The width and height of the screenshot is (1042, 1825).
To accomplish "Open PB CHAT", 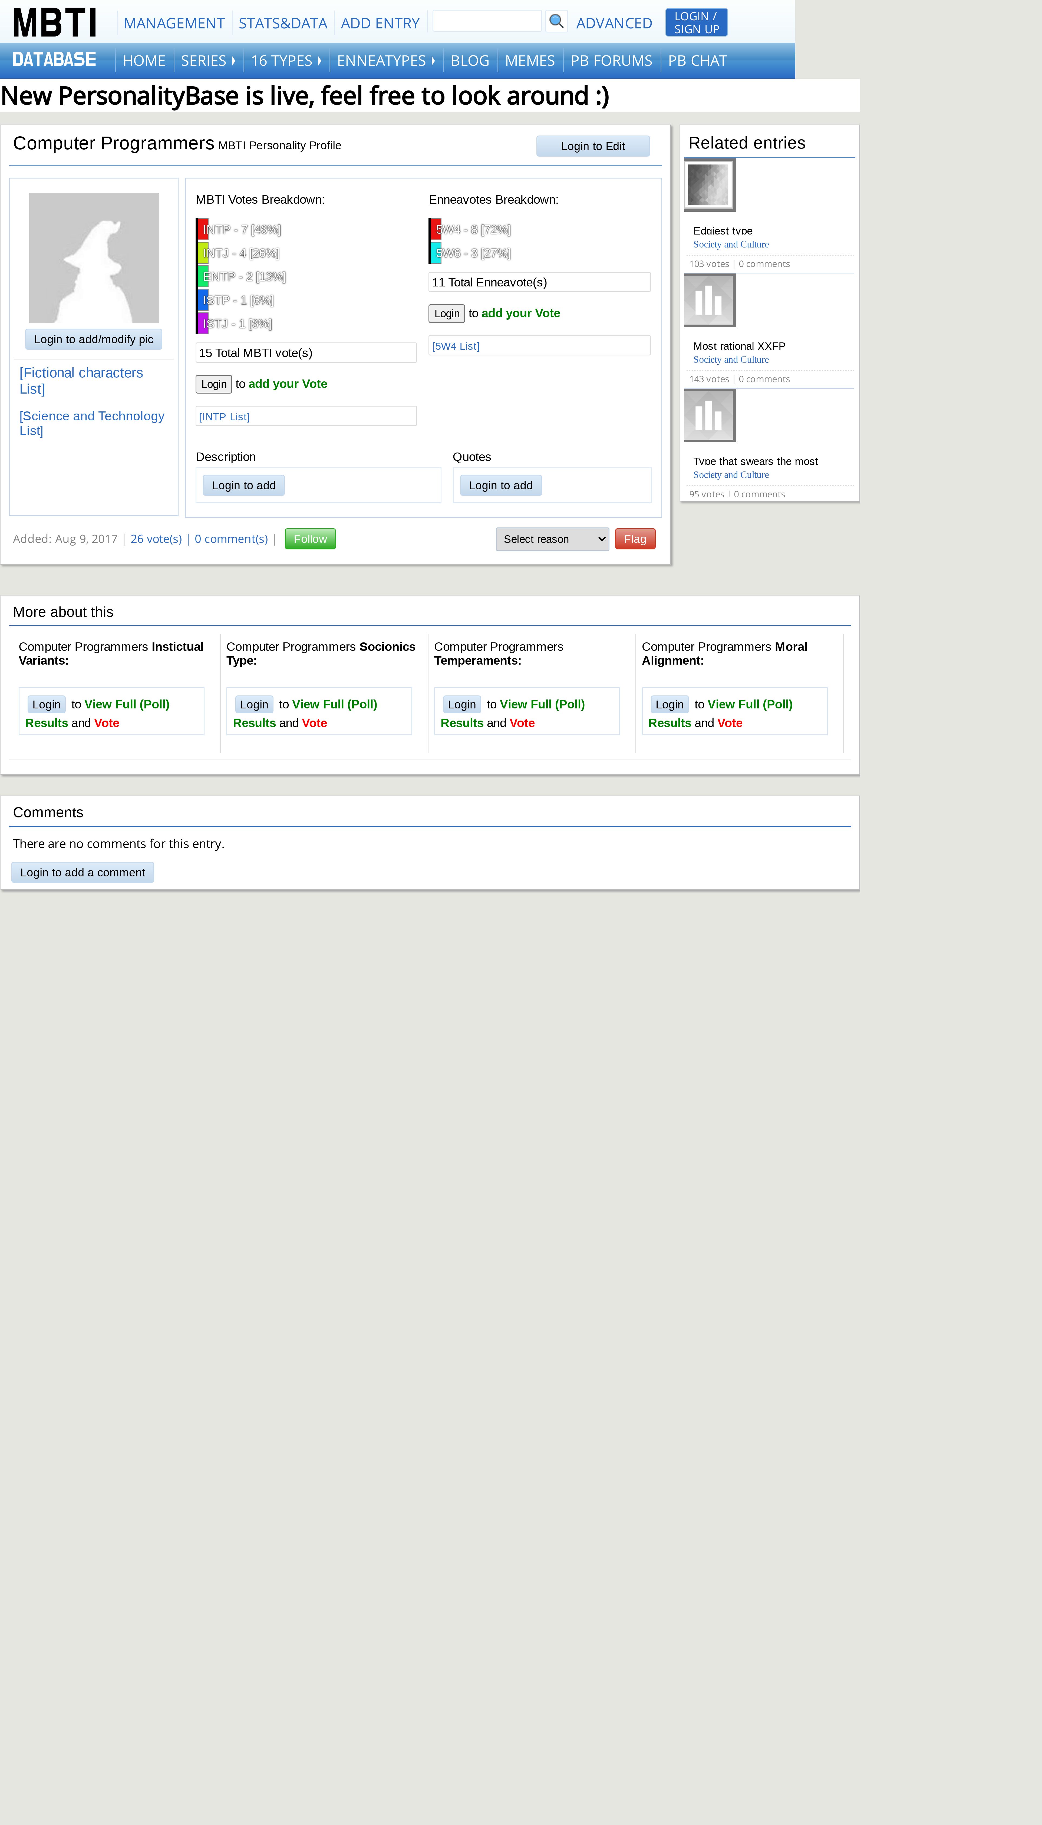I will coord(697,61).
